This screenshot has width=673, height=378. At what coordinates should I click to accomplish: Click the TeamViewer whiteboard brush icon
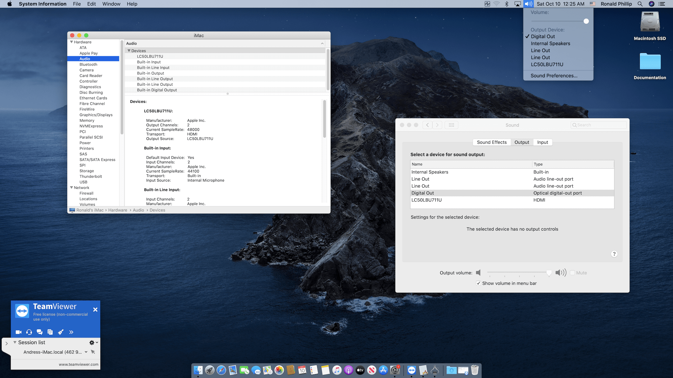(61, 332)
